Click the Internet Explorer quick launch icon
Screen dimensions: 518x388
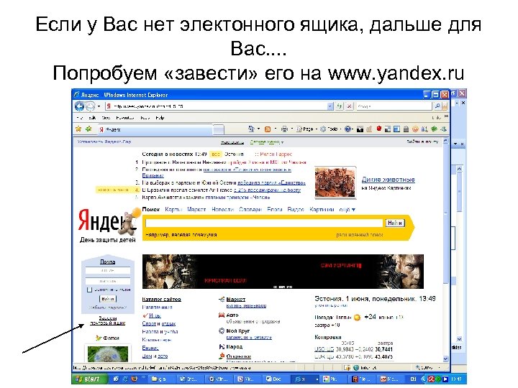click(125, 379)
